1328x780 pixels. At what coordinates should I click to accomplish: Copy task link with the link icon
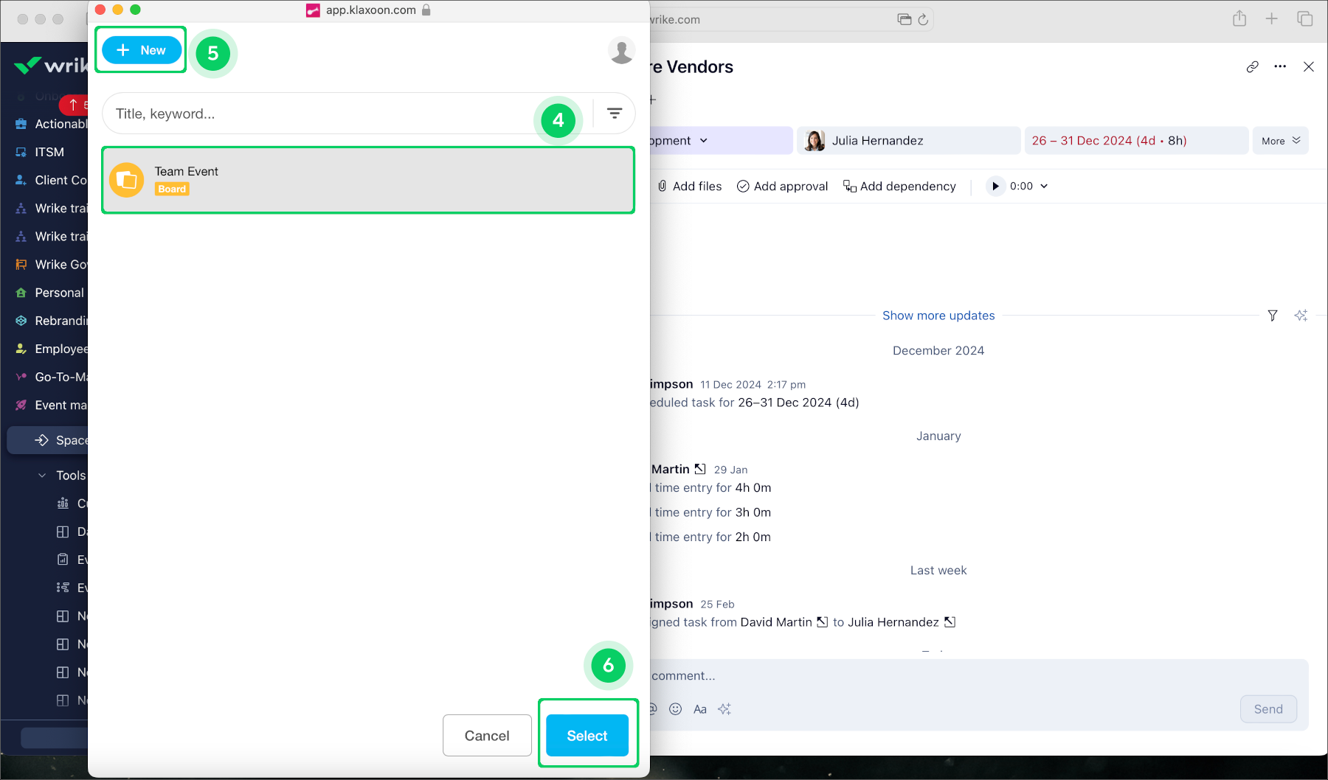(1252, 67)
